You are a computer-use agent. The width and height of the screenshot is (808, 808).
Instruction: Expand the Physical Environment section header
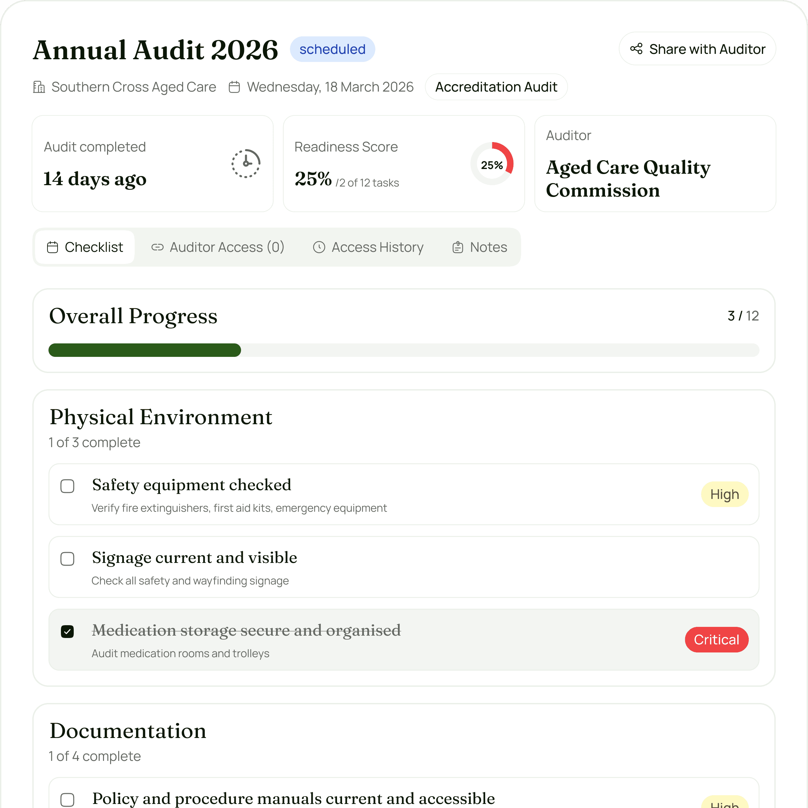pyautogui.click(x=161, y=417)
